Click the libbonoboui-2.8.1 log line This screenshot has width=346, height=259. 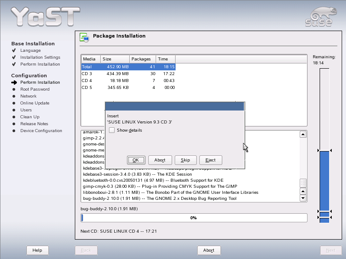point(170,192)
